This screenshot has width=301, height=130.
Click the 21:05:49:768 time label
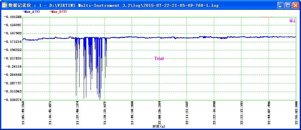coord(23,113)
